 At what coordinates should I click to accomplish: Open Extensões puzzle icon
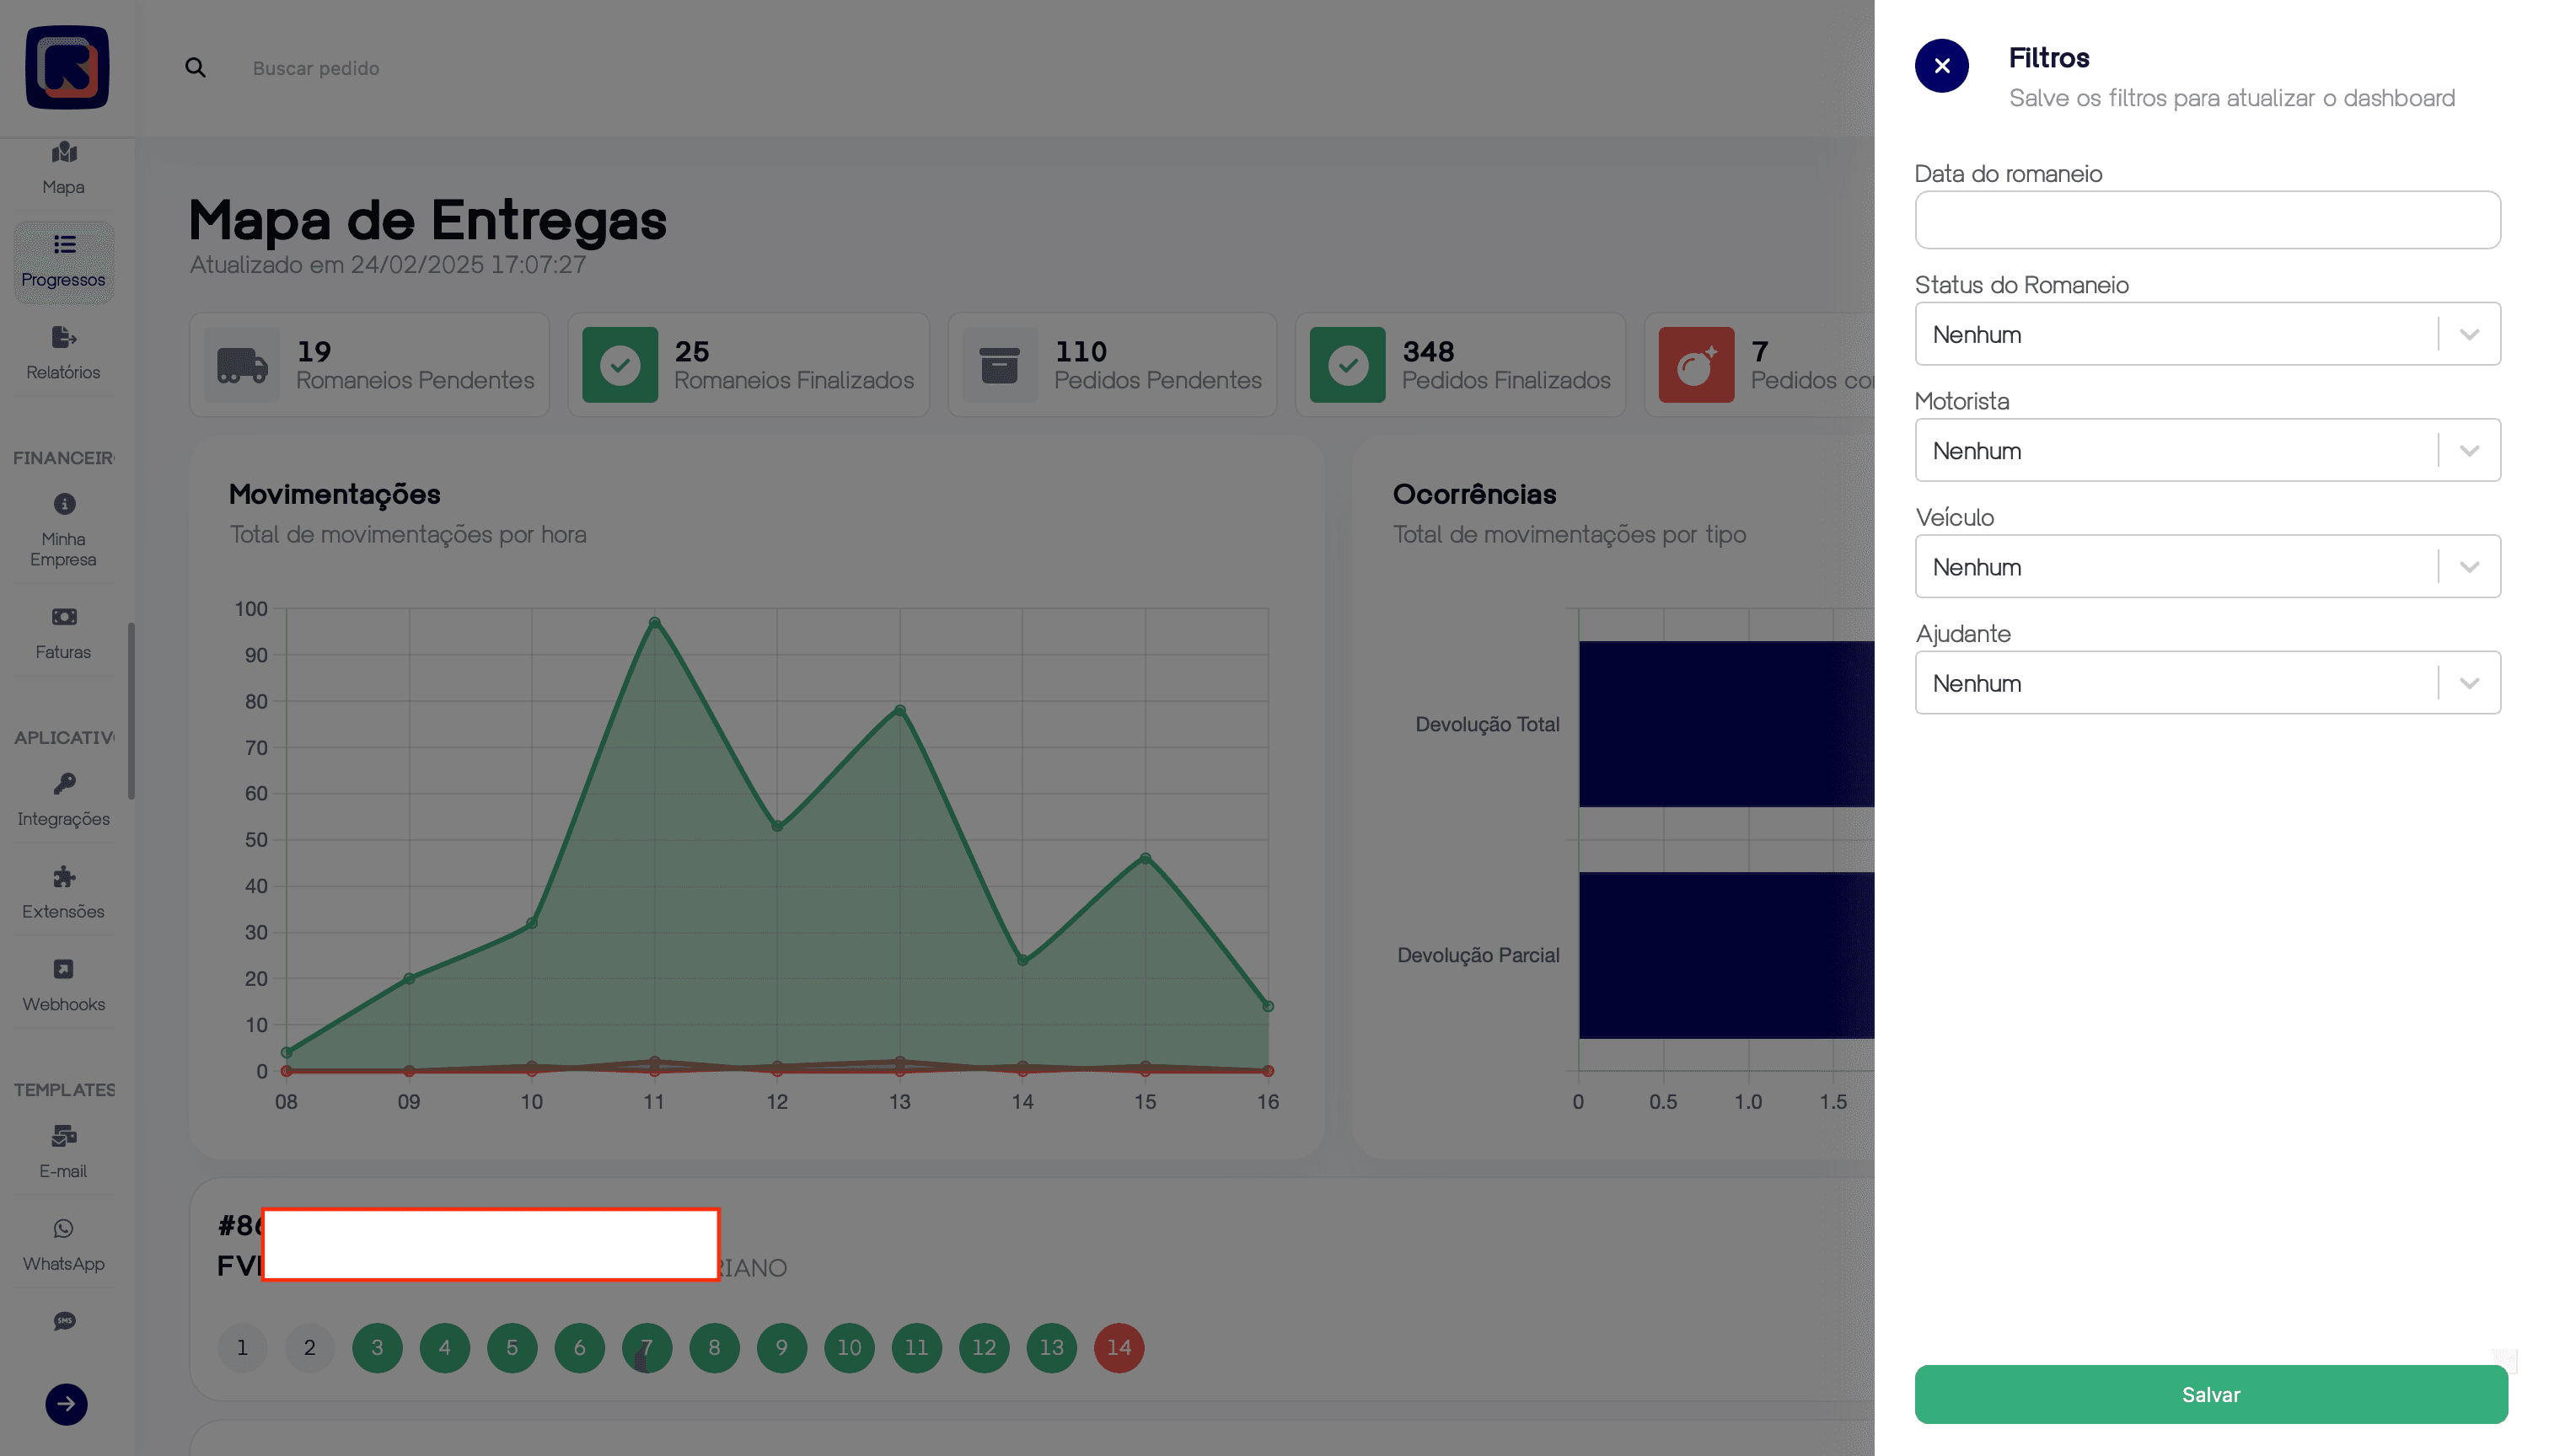64,891
